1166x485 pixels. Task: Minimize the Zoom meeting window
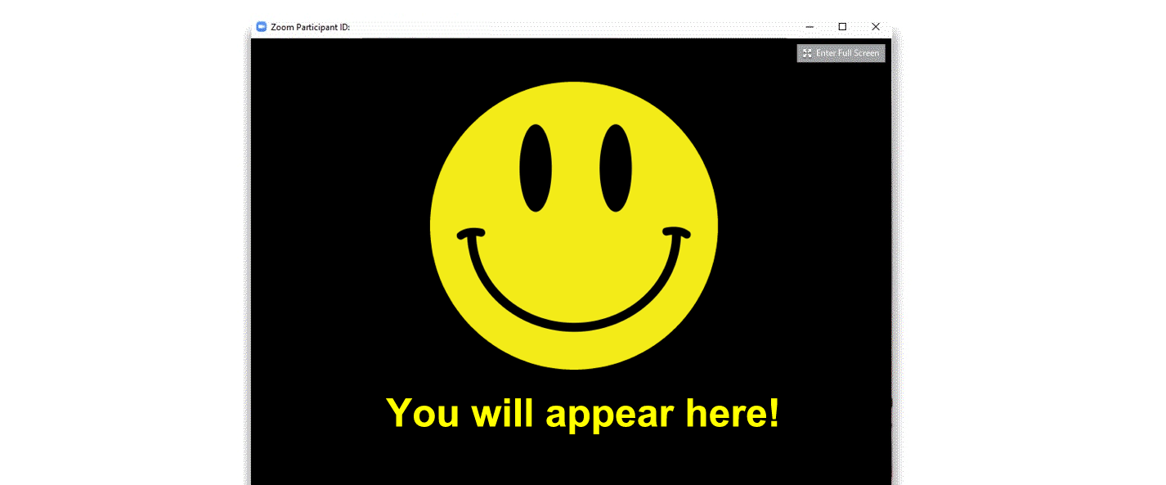809,27
